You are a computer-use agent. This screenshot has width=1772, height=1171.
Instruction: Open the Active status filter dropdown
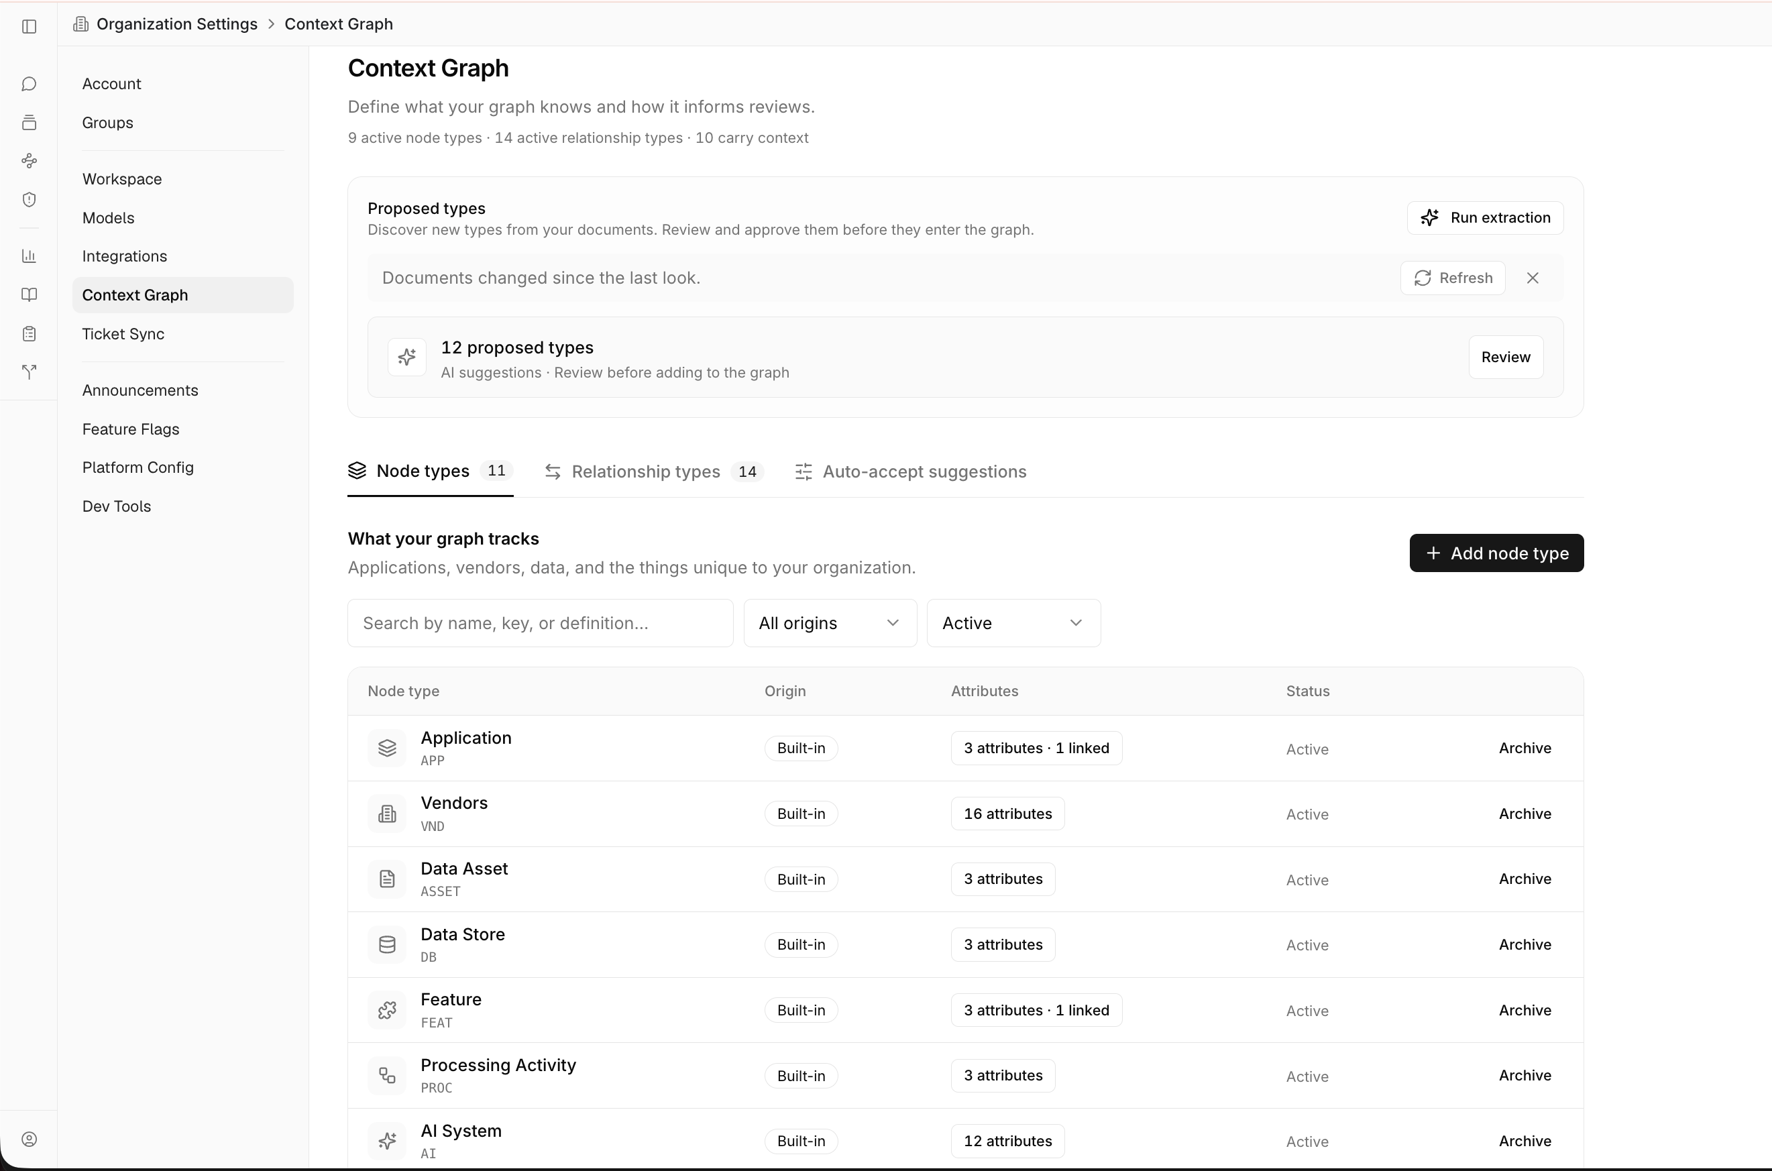1013,623
